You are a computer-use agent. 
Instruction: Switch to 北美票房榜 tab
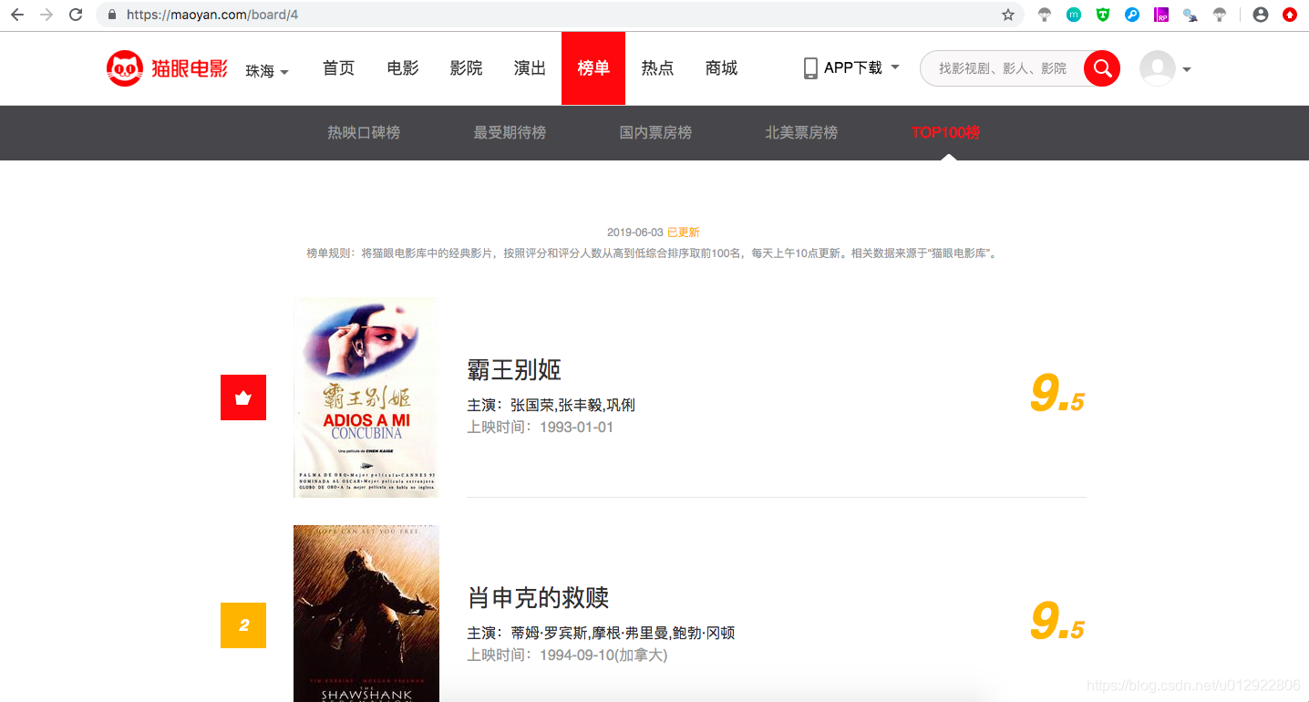[x=801, y=132]
